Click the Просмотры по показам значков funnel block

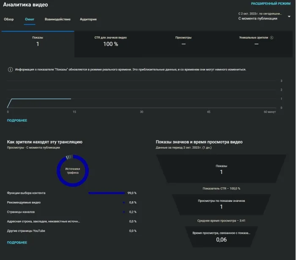(221, 205)
